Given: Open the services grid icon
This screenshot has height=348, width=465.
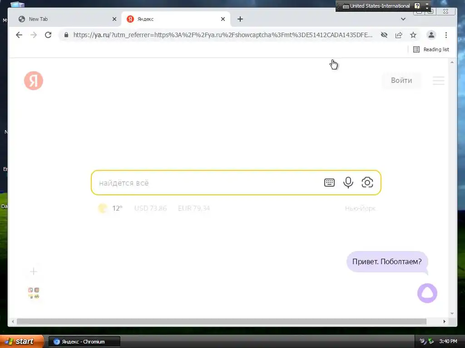Looking at the screenshot, I should 34,293.
